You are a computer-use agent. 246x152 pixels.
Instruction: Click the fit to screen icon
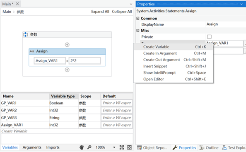pos(122,147)
